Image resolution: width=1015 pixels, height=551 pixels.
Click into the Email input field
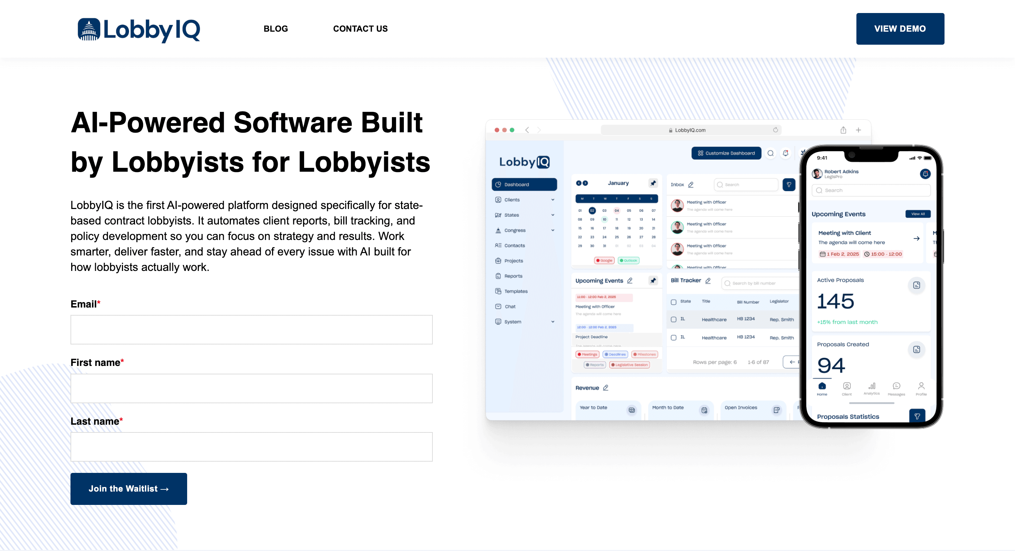[251, 330]
